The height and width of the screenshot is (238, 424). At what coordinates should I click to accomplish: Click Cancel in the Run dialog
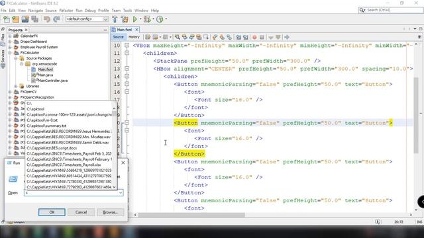pyautogui.click(x=81, y=212)
